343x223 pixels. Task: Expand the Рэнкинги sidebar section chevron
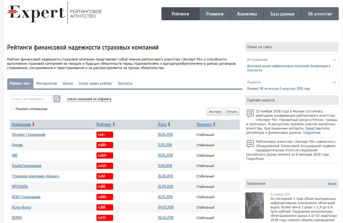point(334,82)
